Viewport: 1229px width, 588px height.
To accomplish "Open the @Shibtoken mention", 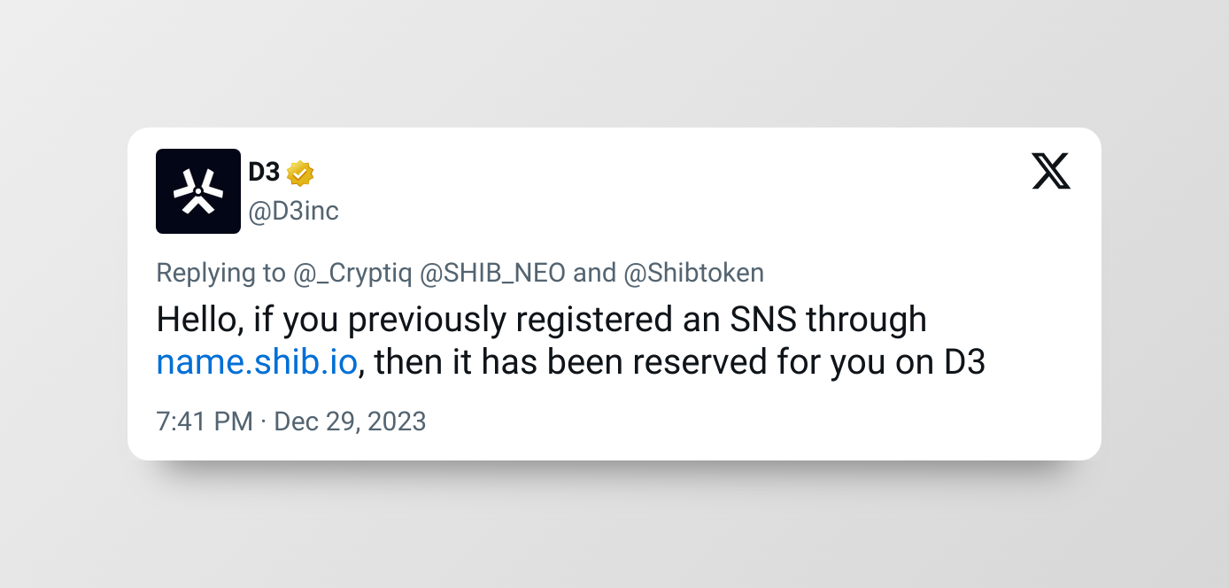I will coord(694,273).
